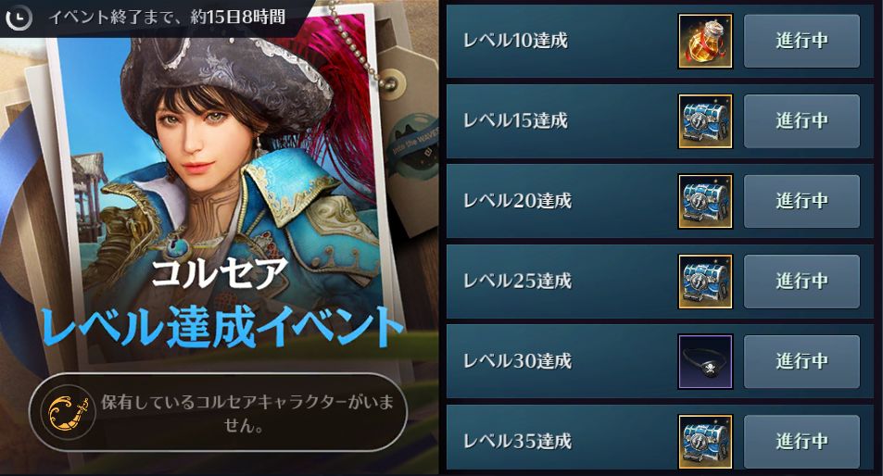
Task: Click the clock icon beside event timer
Action: (x=19, y=18)
